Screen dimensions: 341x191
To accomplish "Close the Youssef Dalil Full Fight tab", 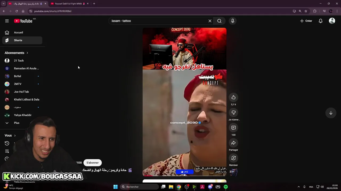I will click(88, 4).
